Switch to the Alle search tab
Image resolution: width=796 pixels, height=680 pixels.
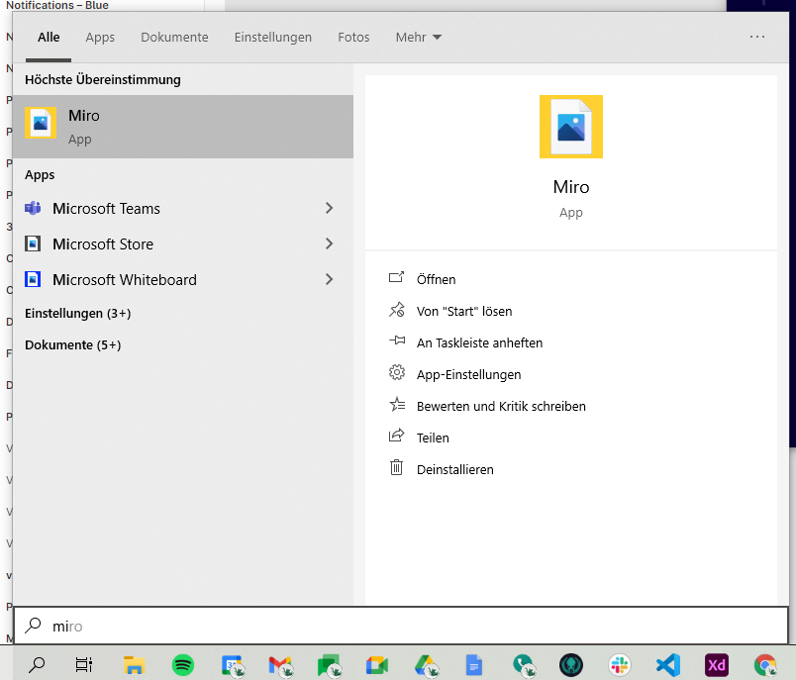(x=49, y=37)
